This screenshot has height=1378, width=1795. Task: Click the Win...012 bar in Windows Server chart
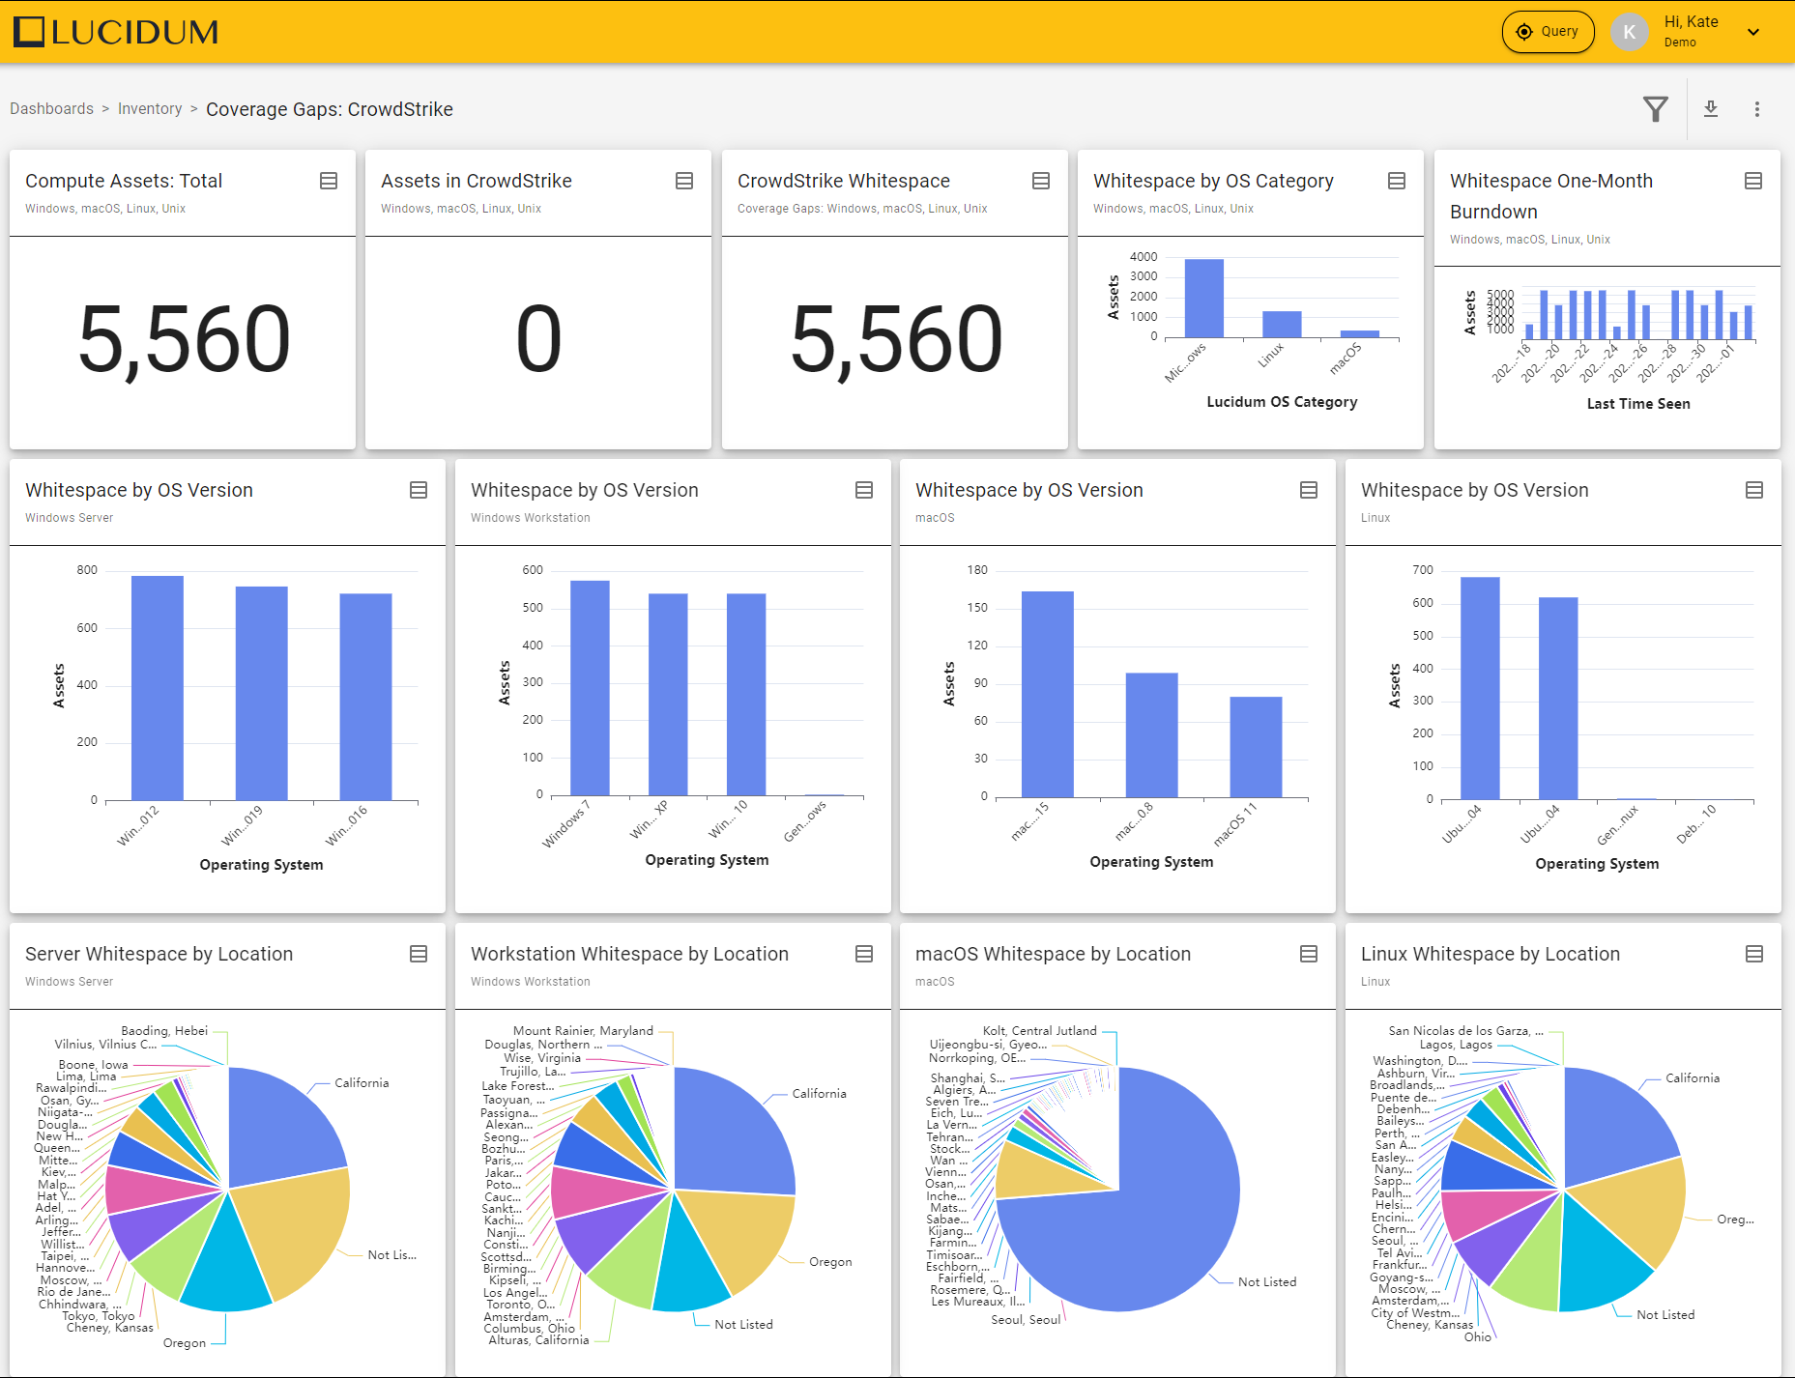tap(158, 687)
